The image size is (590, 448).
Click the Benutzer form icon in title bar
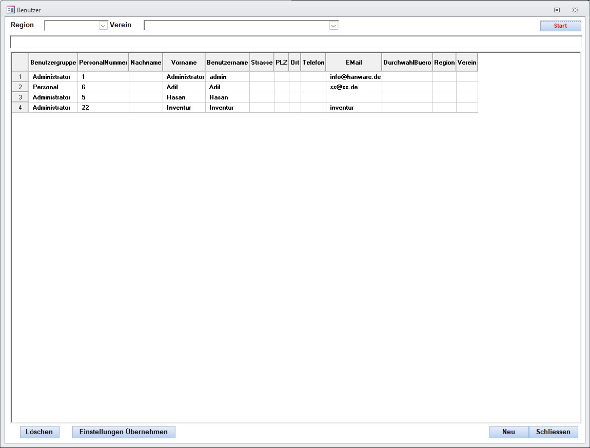coord(10,10)
